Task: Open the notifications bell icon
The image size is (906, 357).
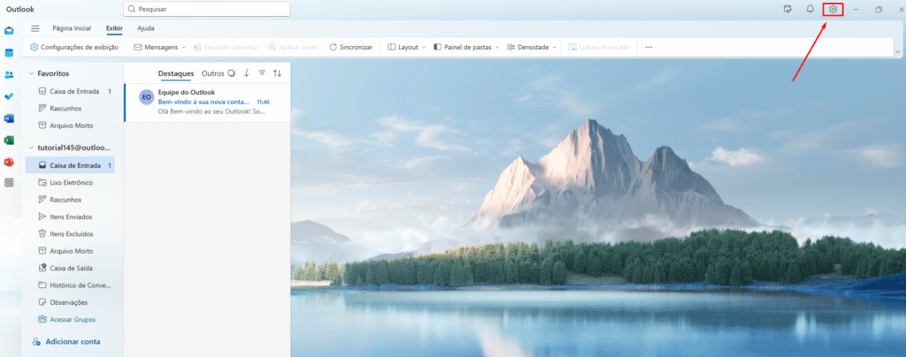Action: (810, 9)
